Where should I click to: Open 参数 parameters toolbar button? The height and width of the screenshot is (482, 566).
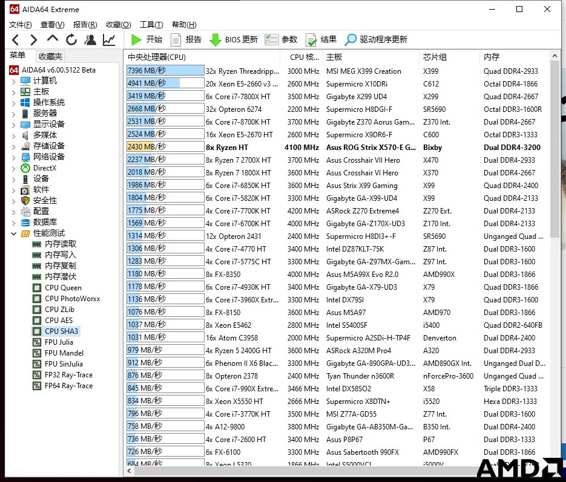[x=281, y=40]
